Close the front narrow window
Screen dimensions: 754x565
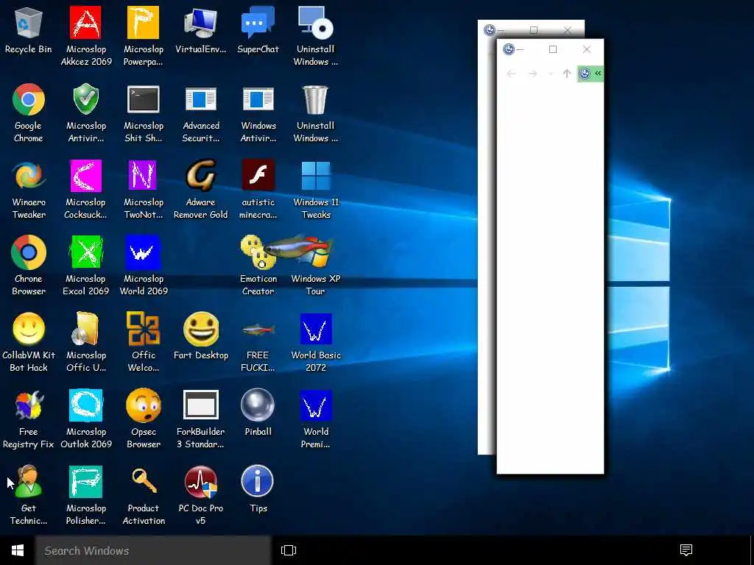pos(587,49)
